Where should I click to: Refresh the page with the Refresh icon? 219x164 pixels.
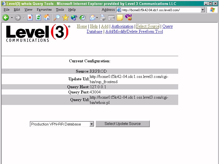[39, 18]
